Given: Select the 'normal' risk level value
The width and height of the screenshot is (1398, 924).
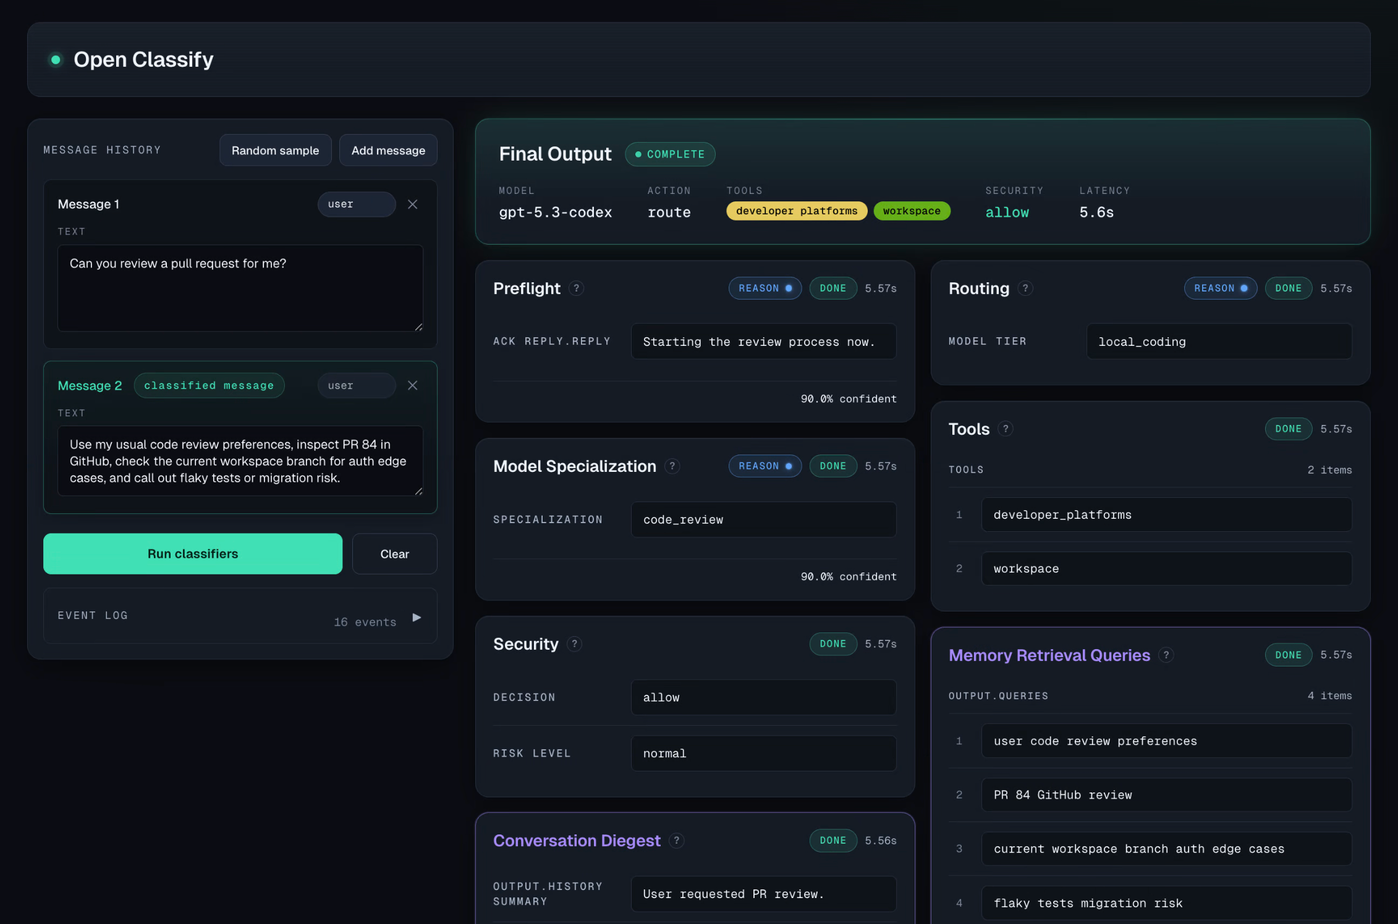Looking at the screenshot, I should 763,754.
